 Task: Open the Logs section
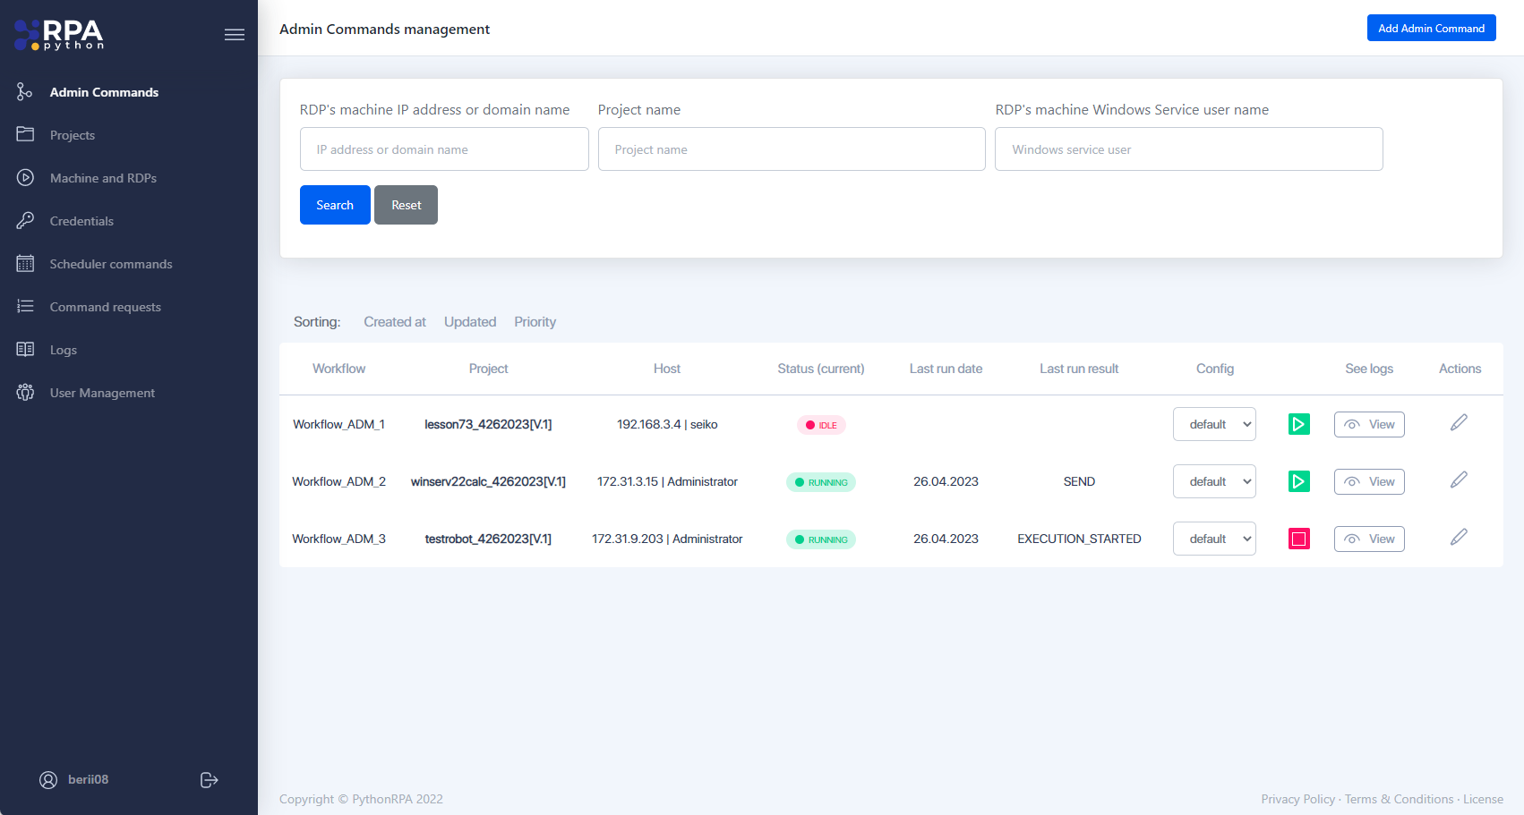tap(63, 349)
